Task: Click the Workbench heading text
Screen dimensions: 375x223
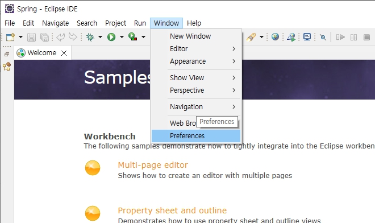Action: [x=110, y=137]
